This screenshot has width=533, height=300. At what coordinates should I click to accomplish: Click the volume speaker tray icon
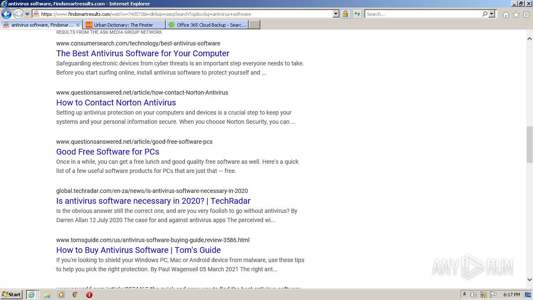(473, 295)
